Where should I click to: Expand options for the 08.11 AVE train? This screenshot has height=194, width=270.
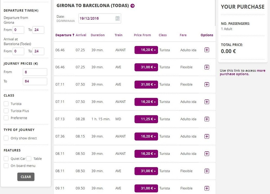click(207, 171)
